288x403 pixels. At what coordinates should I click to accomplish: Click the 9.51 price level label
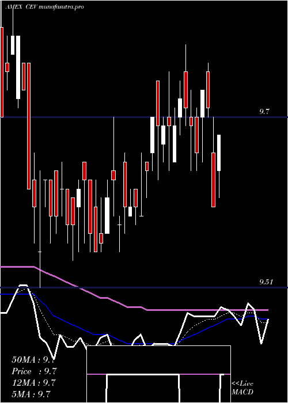[266, 282]
